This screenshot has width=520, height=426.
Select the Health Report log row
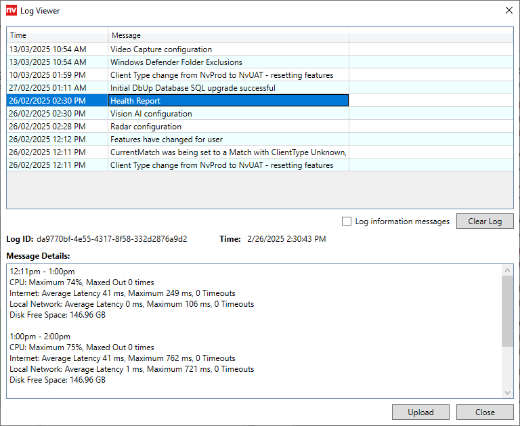(x=135, y=101)
